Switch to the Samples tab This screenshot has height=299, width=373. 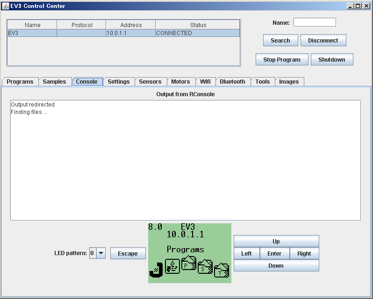(x=54, y=82)
